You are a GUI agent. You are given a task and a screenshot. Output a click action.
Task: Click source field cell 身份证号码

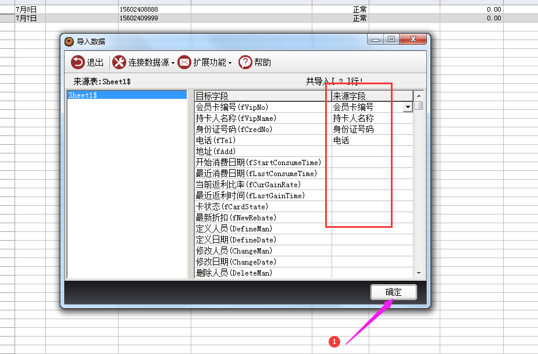(372, 129)
